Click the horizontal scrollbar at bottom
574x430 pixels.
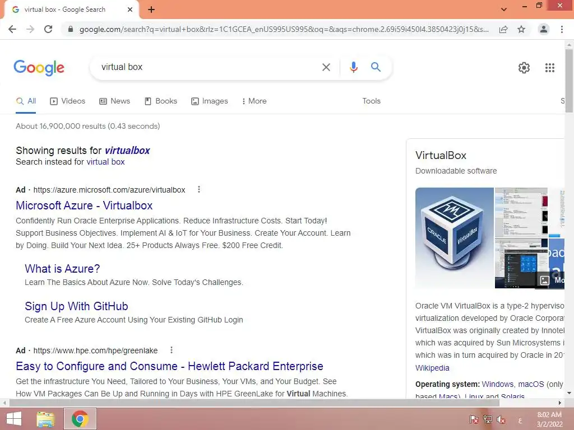tap(254, 403)
